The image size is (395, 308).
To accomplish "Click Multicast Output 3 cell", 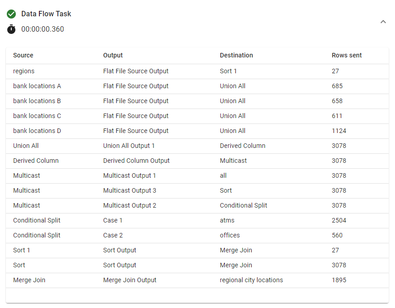I will pyautogui.click(x=129, y=190).
